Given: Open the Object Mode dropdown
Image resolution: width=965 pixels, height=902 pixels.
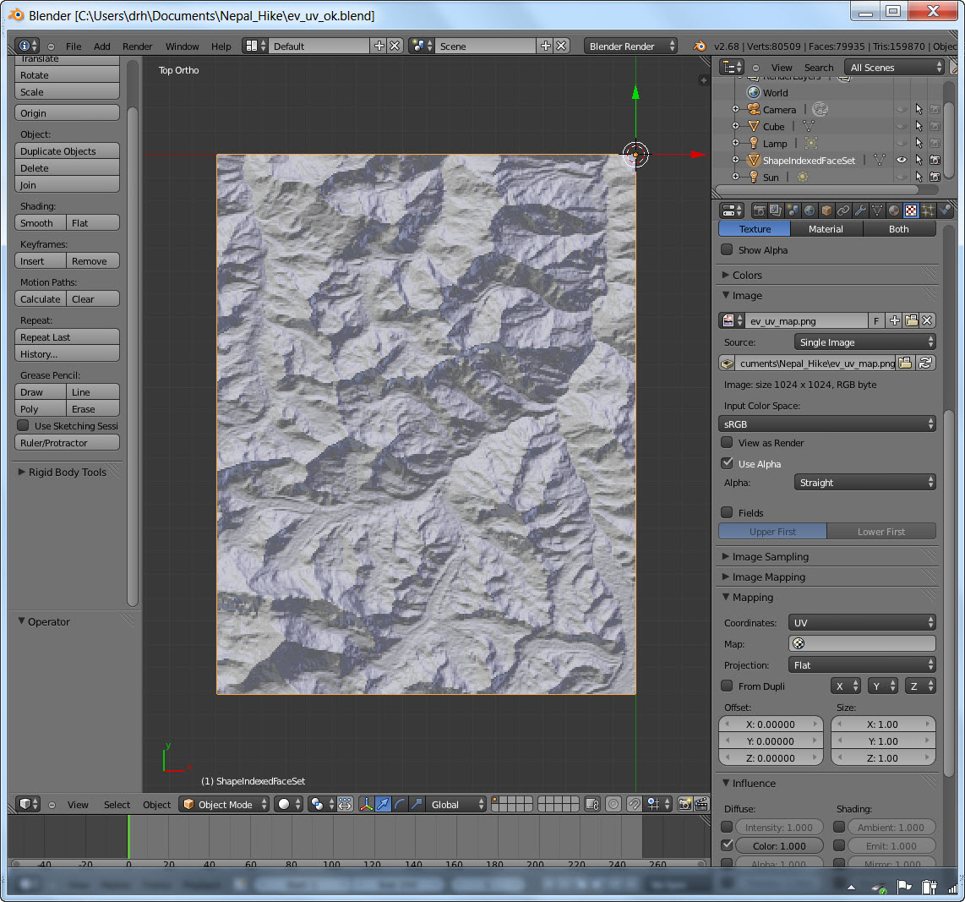Looking at the screenshot, I should coord(225,805).
